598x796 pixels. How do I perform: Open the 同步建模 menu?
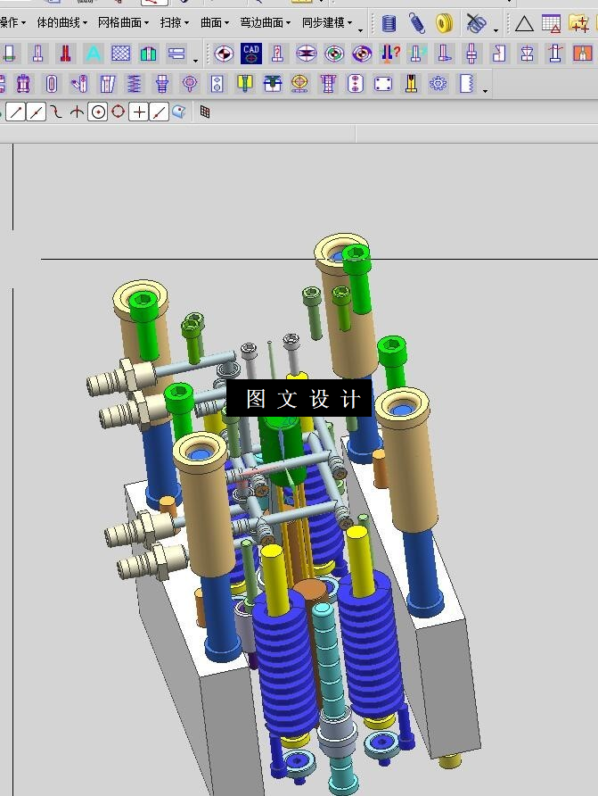tap(327, 22)
